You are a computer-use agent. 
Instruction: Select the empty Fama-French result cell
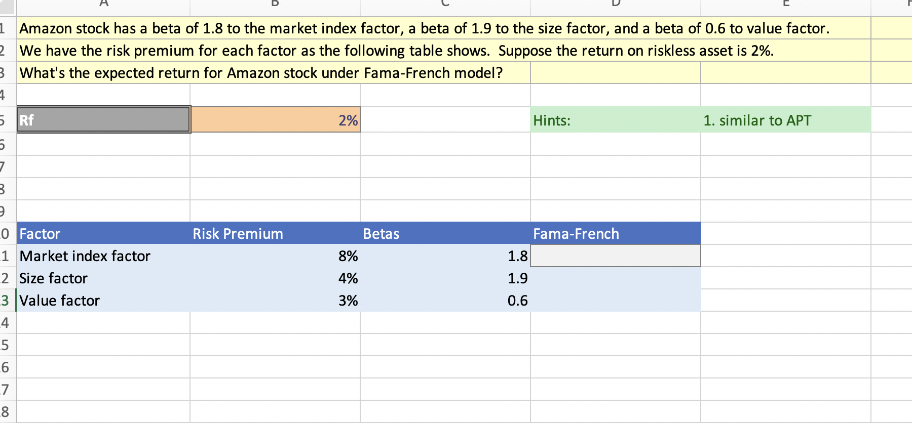(615, 256)
